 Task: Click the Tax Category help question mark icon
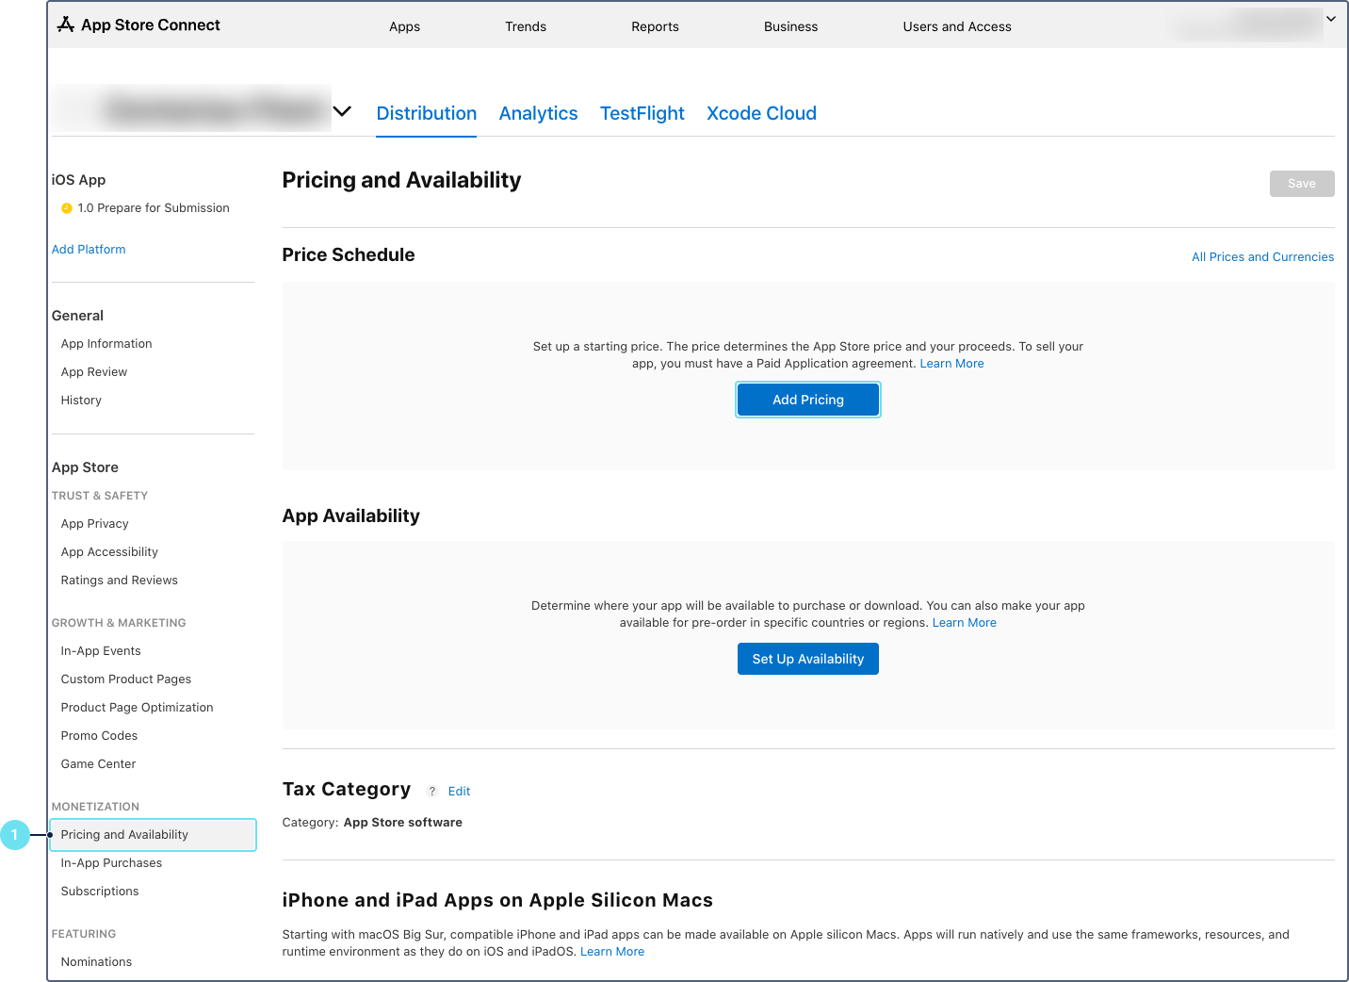[x=432, y=792]
